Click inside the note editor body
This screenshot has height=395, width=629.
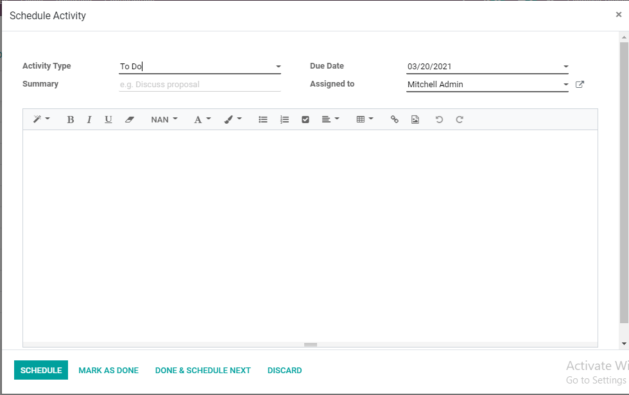coord(310,235)
